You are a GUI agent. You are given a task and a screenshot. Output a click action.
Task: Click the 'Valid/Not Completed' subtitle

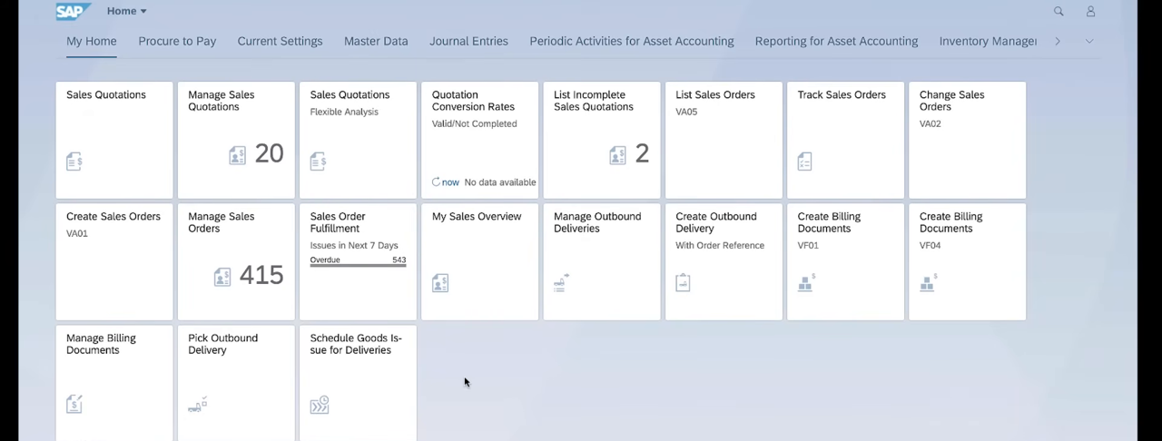pos(474,123)
